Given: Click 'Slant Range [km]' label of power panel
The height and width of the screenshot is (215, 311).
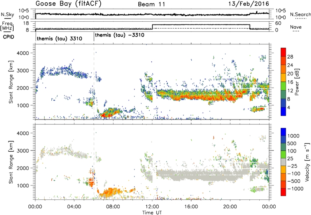Looking at the screenshot, I should (11, 82).
